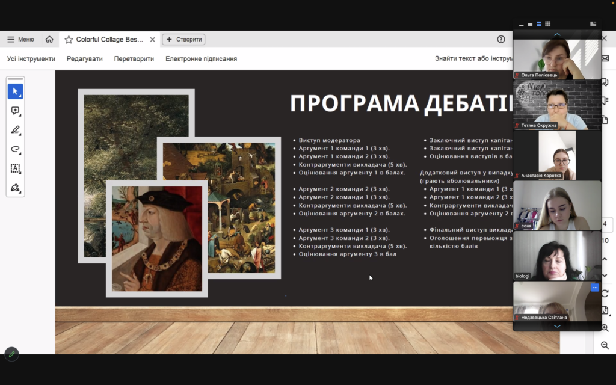Open the Меню hamburger menu
This screenshot has width=616, height=385.
coord(20,39)
